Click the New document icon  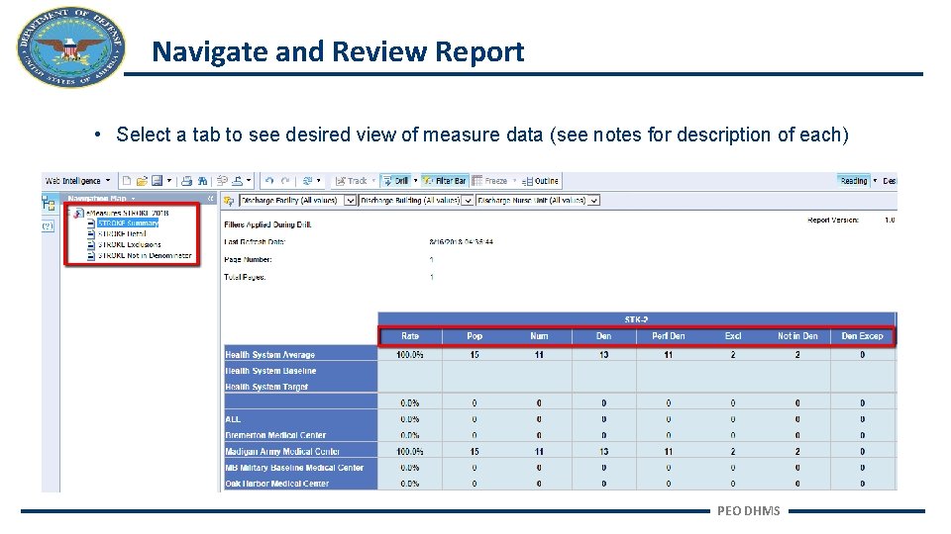tap(127, 180)
